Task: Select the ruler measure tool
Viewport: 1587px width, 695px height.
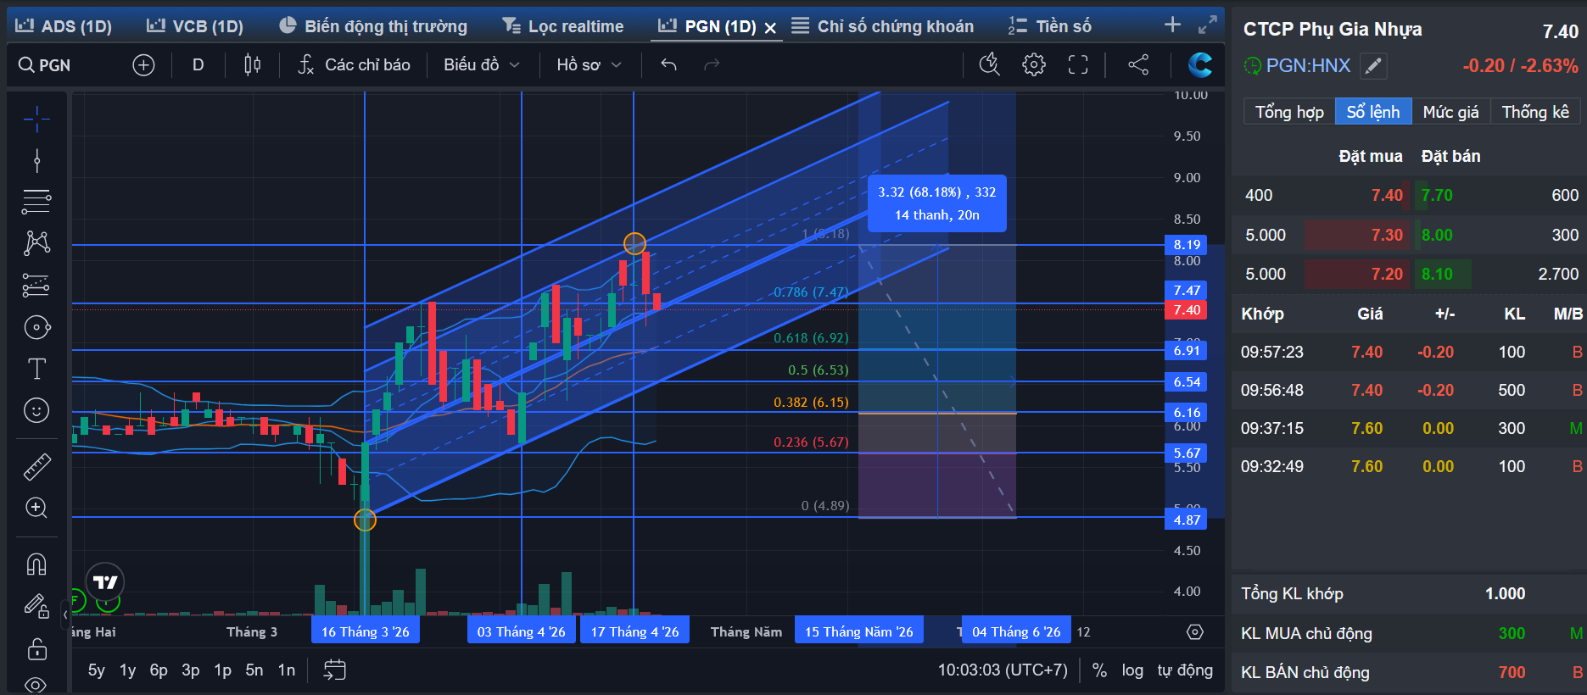Action: (x=36, y=466)
